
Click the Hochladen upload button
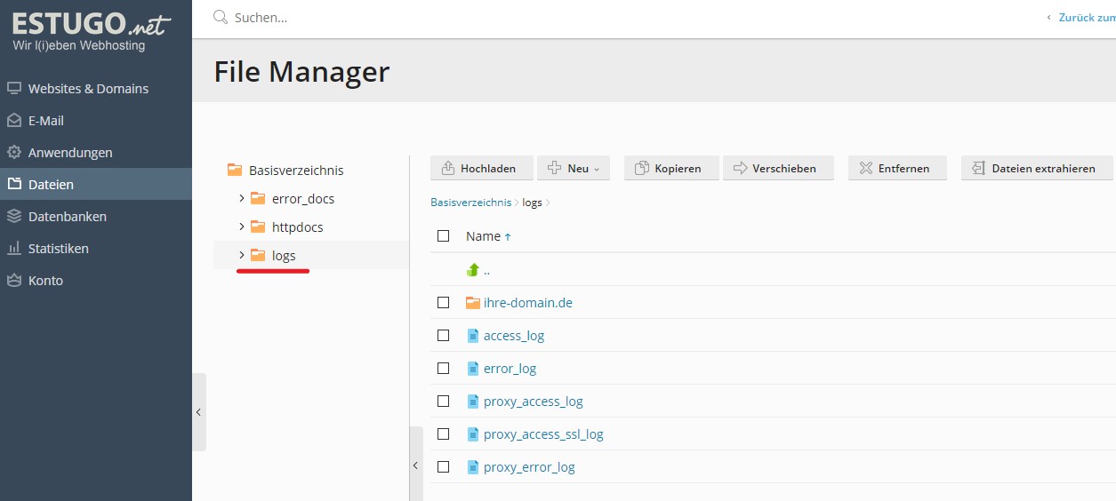click(481, 168)
